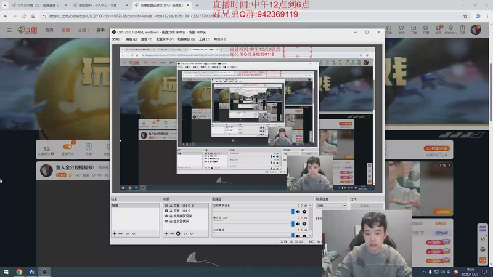Open the 消息 notifications bell on Douyu
The height and width of the screenshot is (277, 493).
click(438, 30)
